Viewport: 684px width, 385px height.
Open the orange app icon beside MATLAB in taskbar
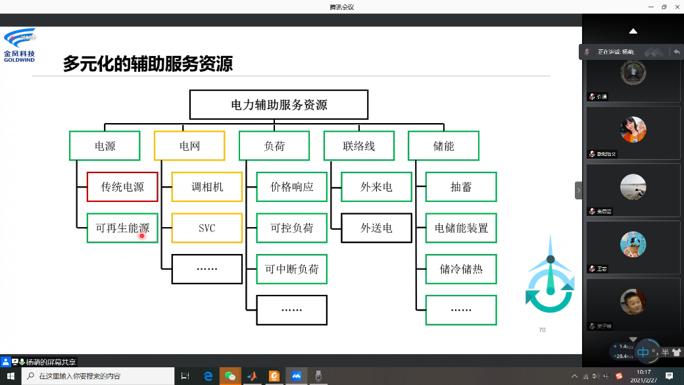[274, 376]
